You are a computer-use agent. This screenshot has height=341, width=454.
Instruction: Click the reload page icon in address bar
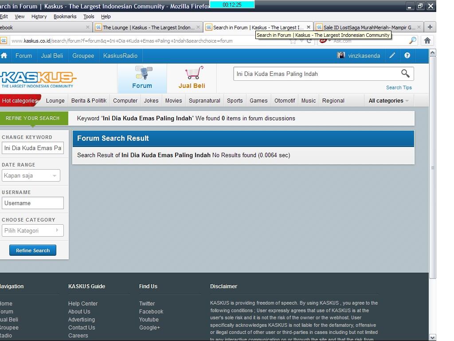309,41
